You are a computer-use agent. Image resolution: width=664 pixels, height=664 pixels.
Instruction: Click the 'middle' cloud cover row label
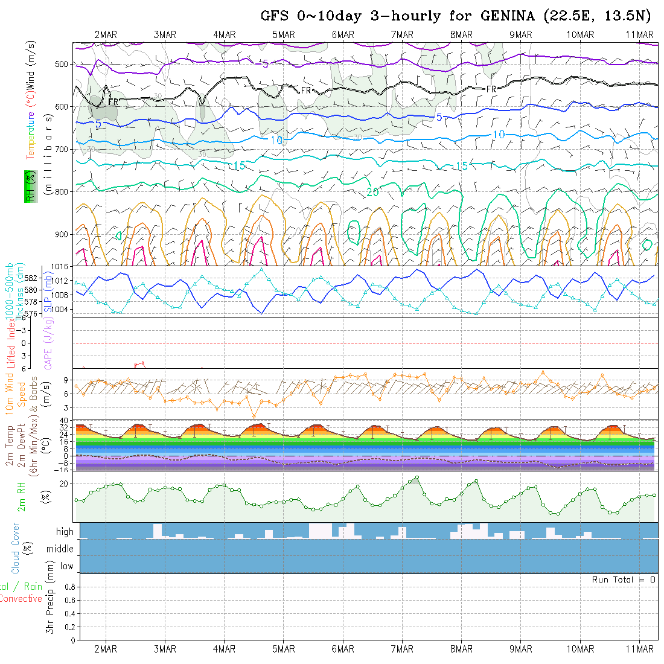coord(60,549)
